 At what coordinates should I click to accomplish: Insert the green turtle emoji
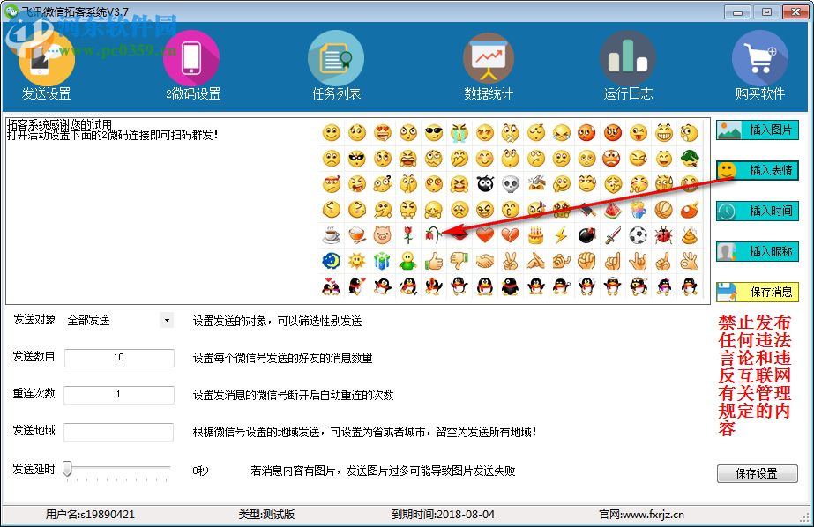(x=690, y=159)
